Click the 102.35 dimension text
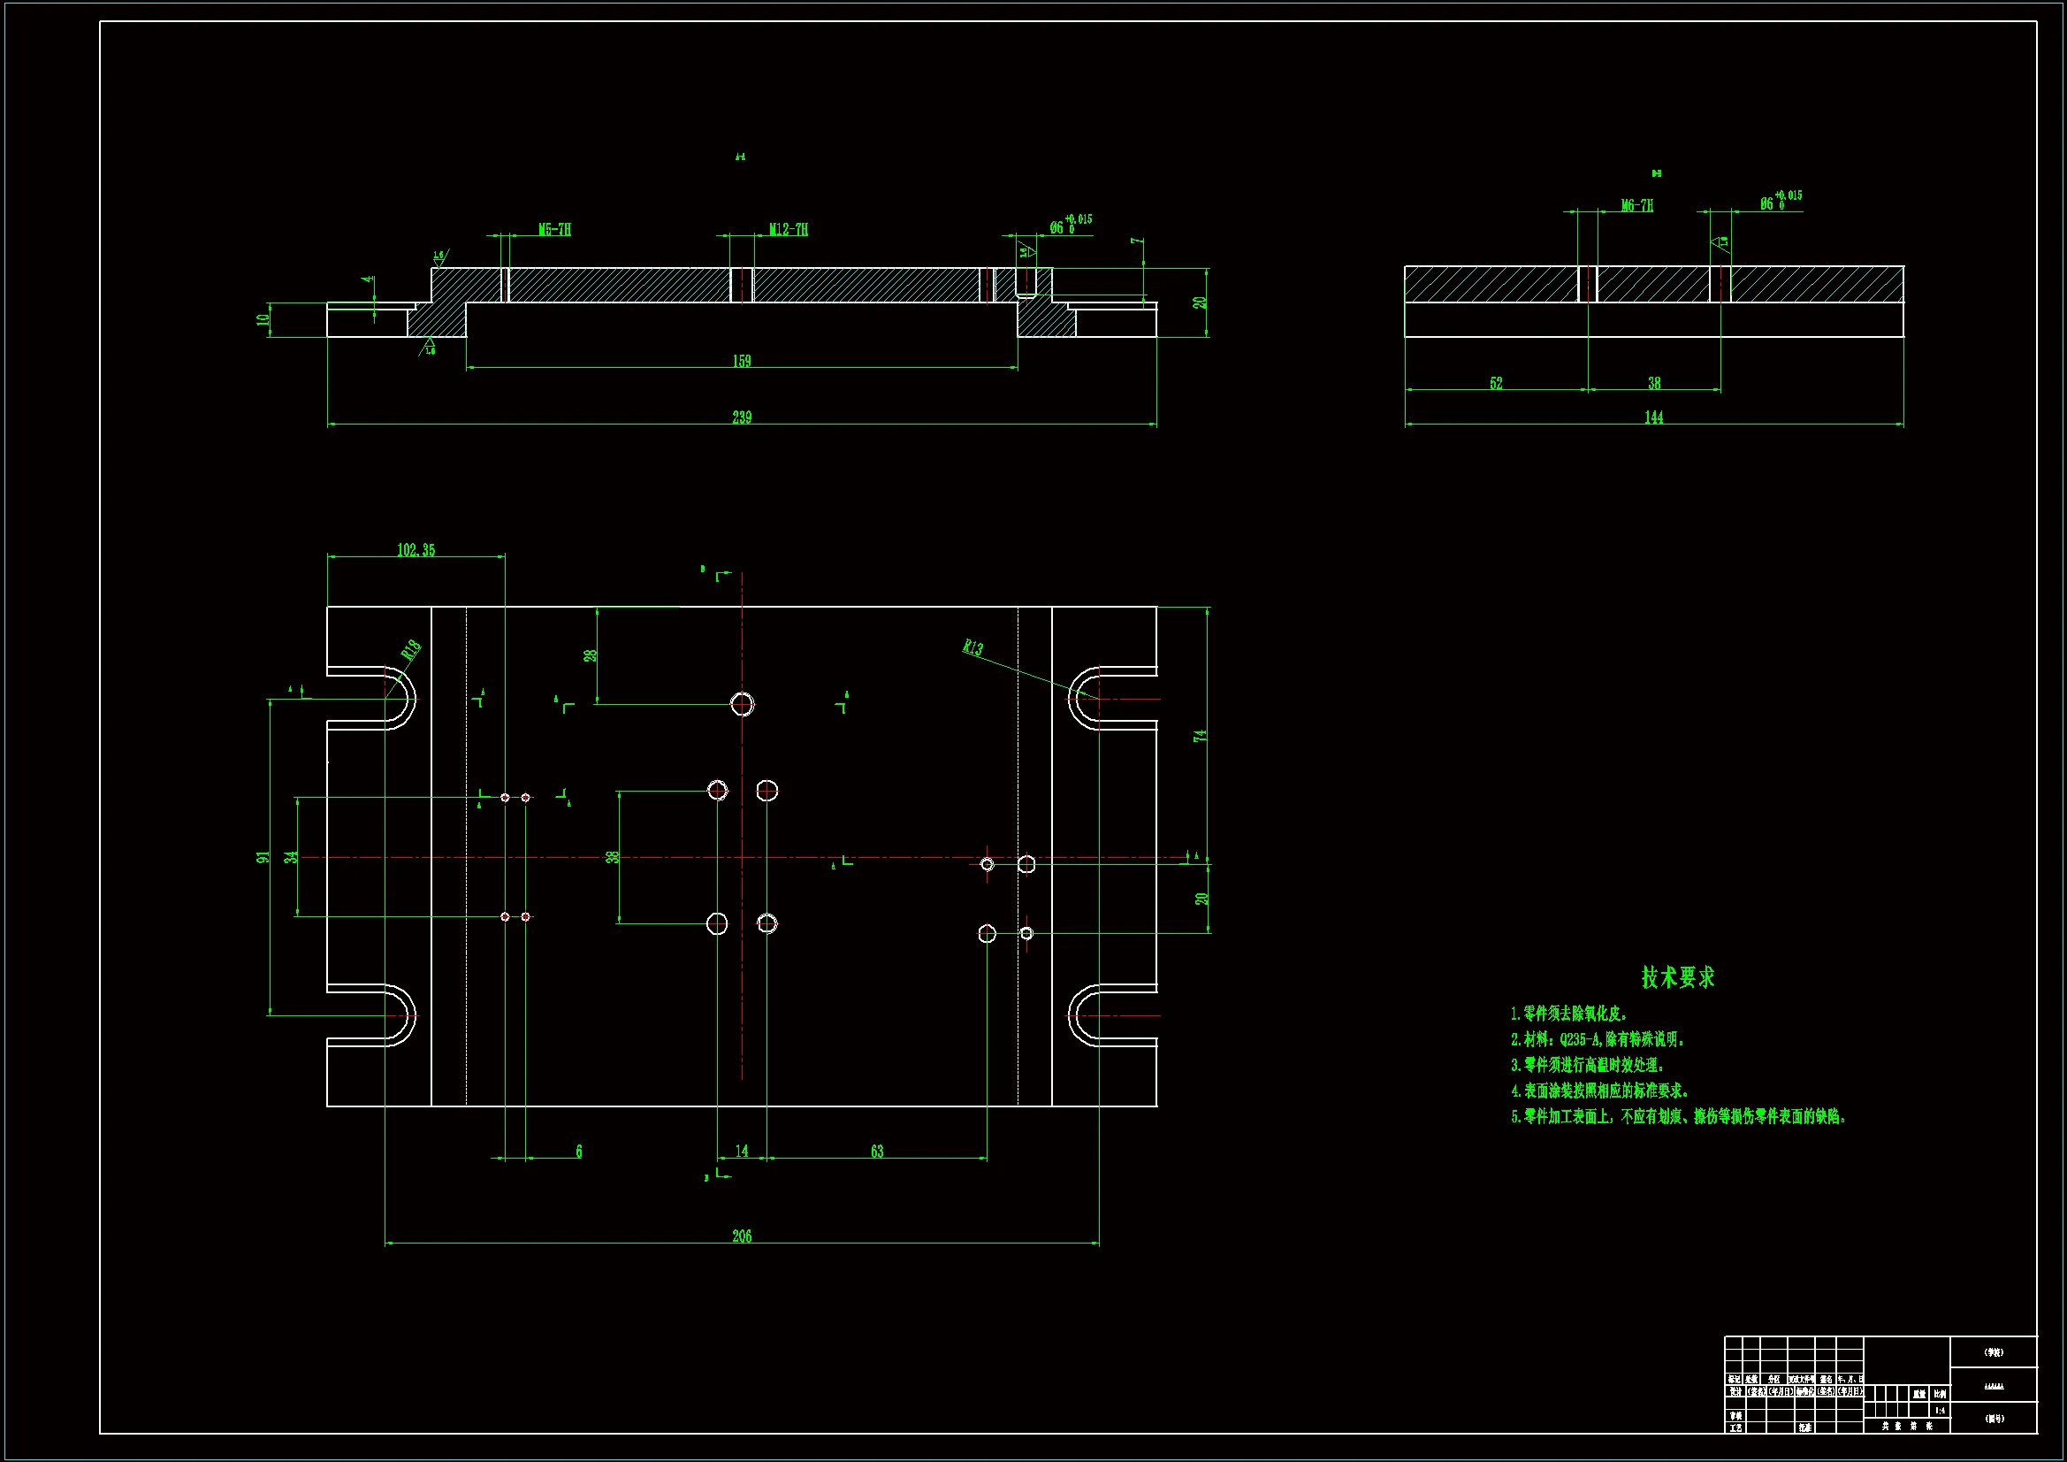This screenshot has width=2067, height=1462. point(415,549)
